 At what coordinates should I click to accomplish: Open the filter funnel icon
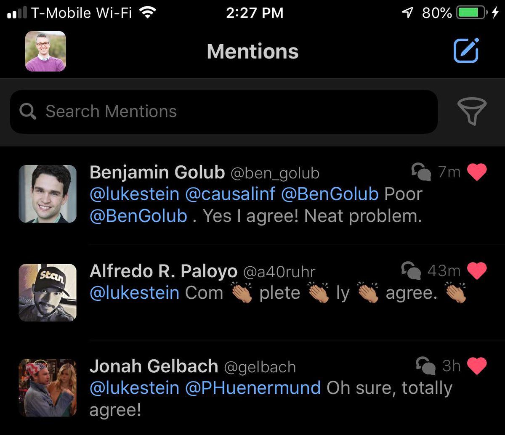(472, 111)
